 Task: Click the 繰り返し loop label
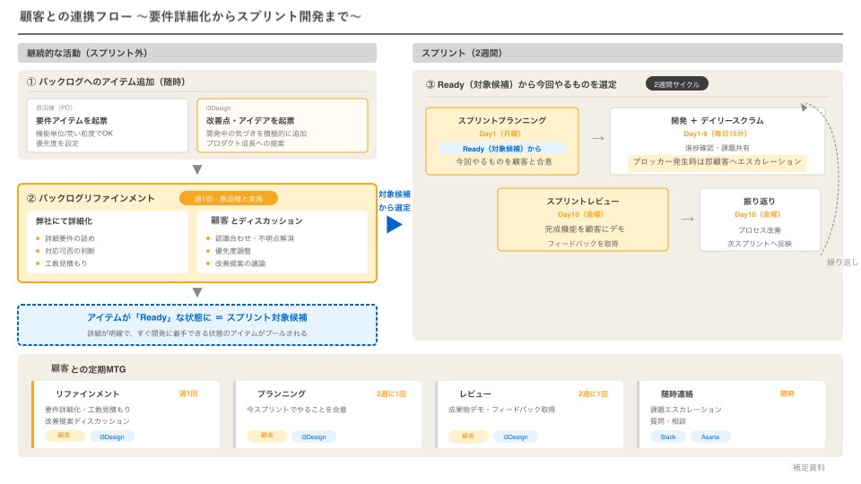click(842, 263)
